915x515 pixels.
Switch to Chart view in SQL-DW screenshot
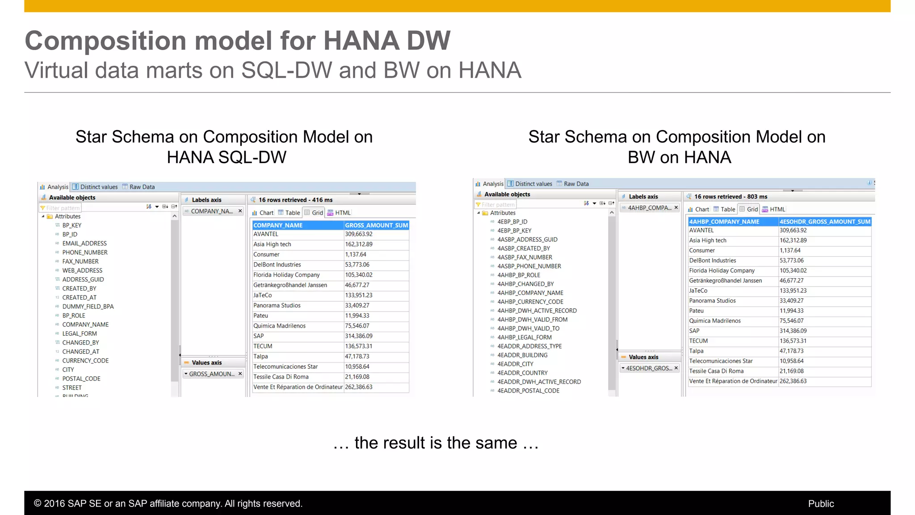[263, 213]
